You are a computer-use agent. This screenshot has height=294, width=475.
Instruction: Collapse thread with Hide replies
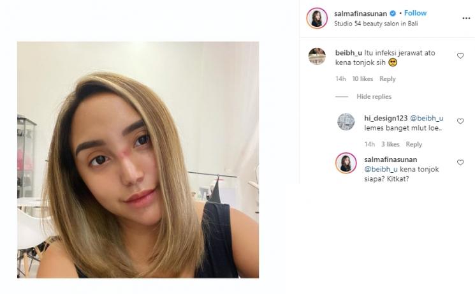[x=374, y=96]
